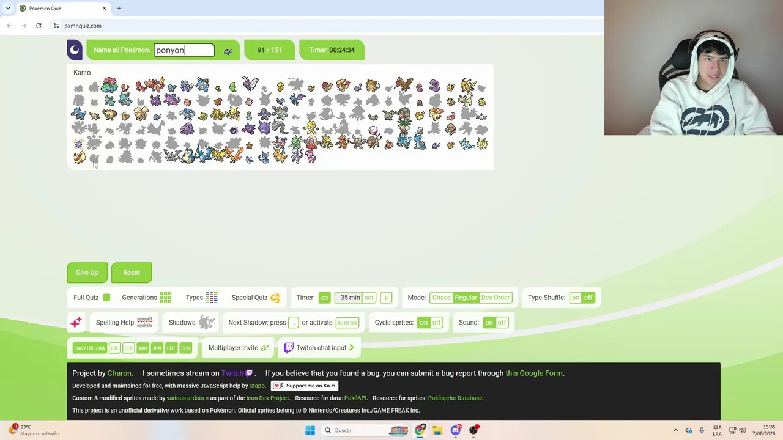Switch language to KOR
The image size is (783, 440).
tap(143, 348)
